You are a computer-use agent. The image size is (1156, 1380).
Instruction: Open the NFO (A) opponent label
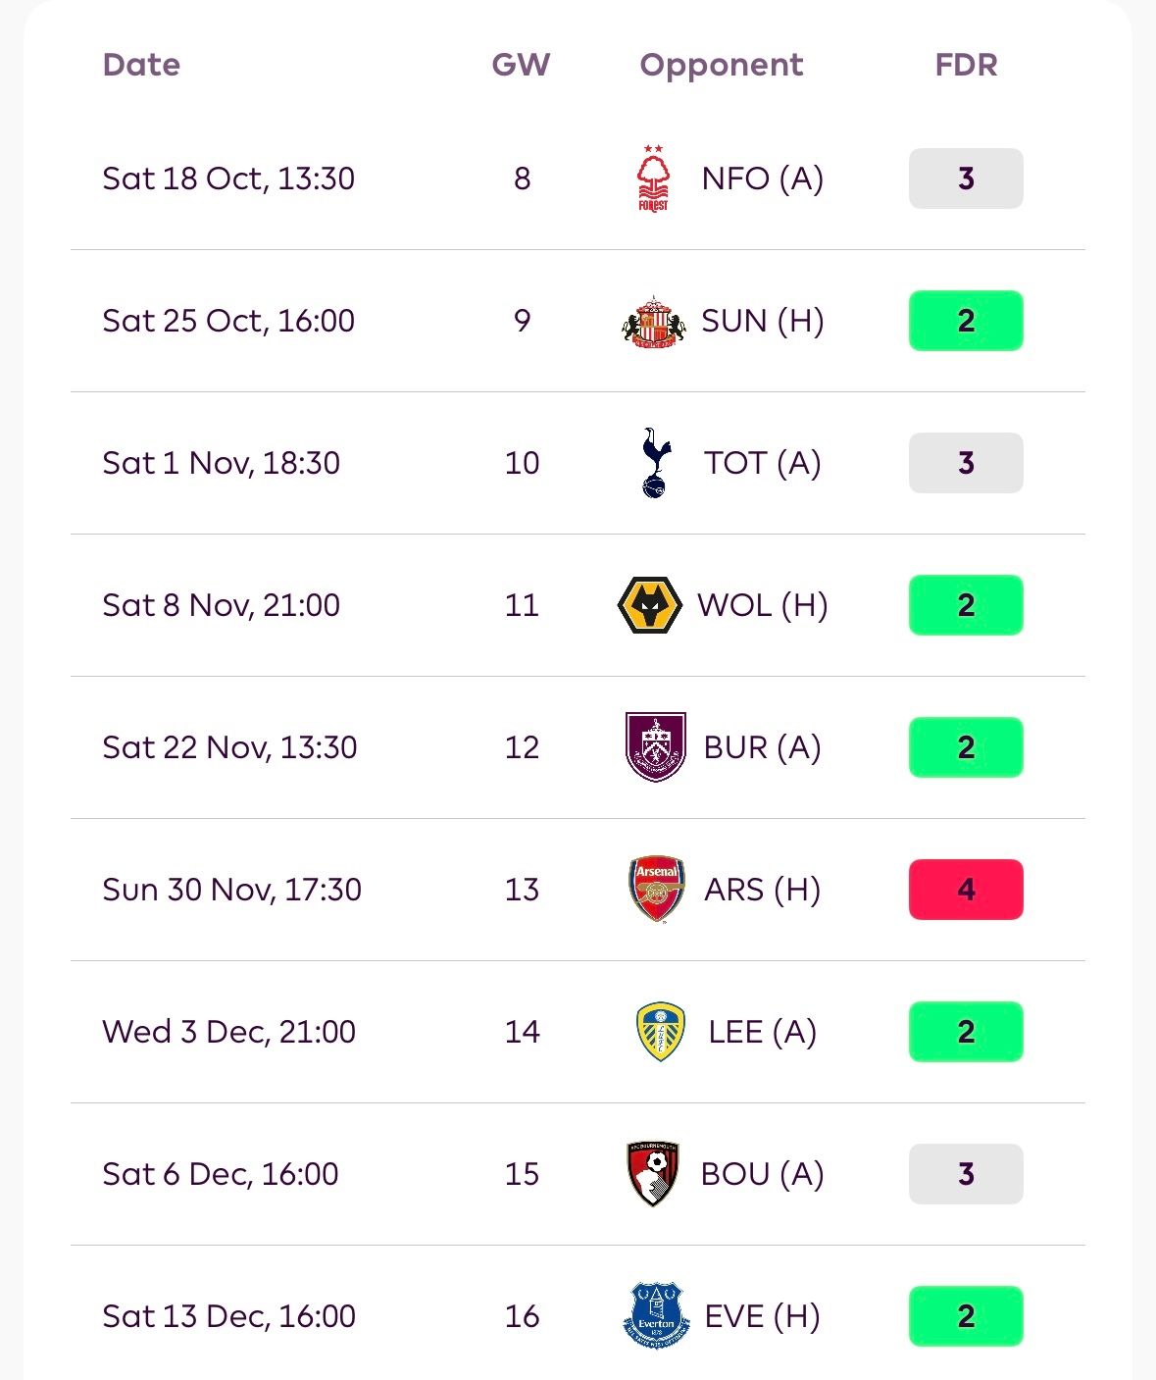[762, 179]
